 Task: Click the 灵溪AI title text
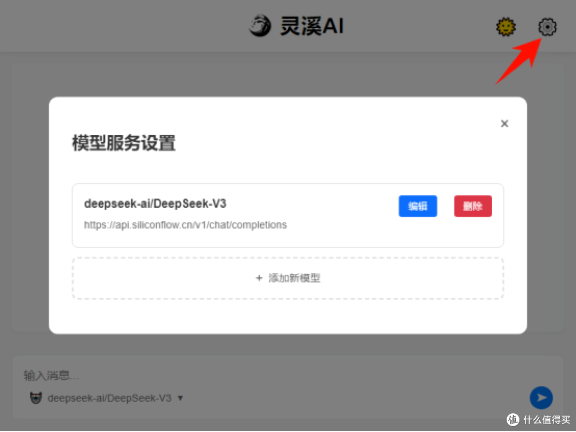click(x=311, y=26)
